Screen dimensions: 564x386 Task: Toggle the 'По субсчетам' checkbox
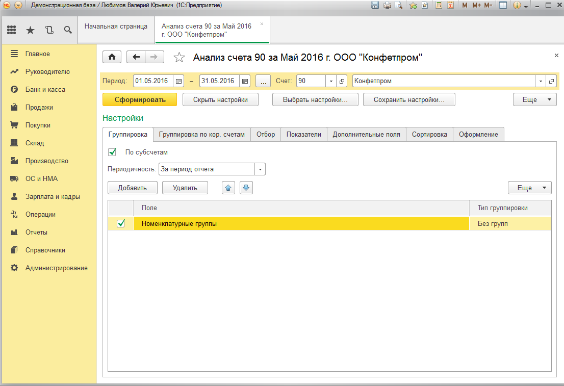point(113,152)
